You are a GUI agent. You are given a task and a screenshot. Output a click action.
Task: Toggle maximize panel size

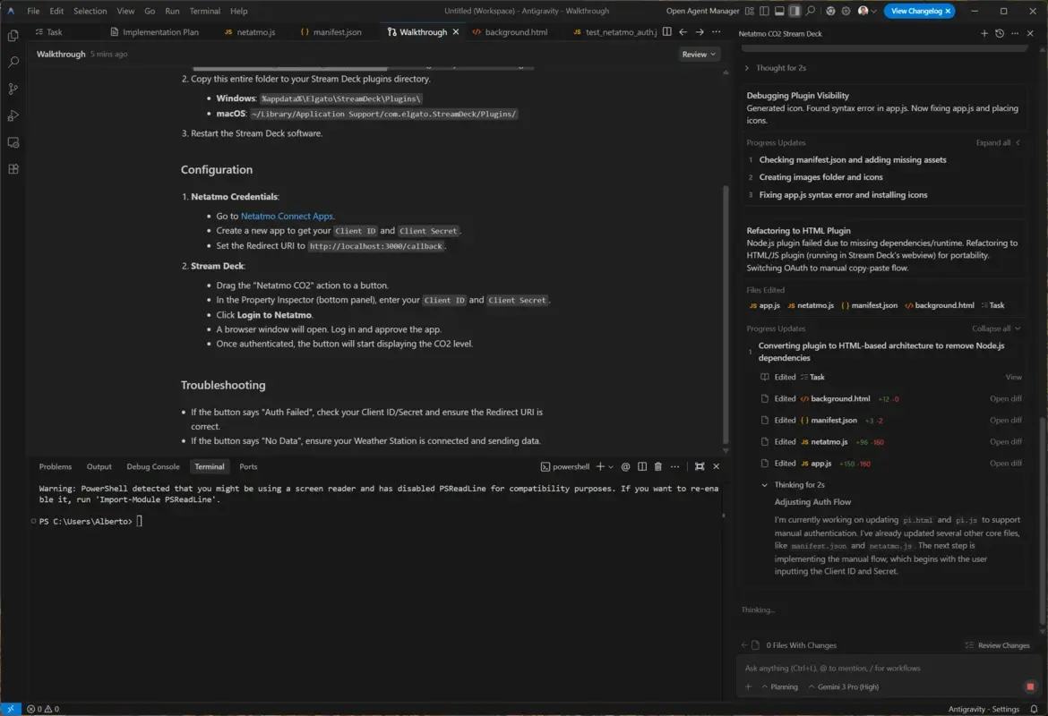(x=699, y=466)
